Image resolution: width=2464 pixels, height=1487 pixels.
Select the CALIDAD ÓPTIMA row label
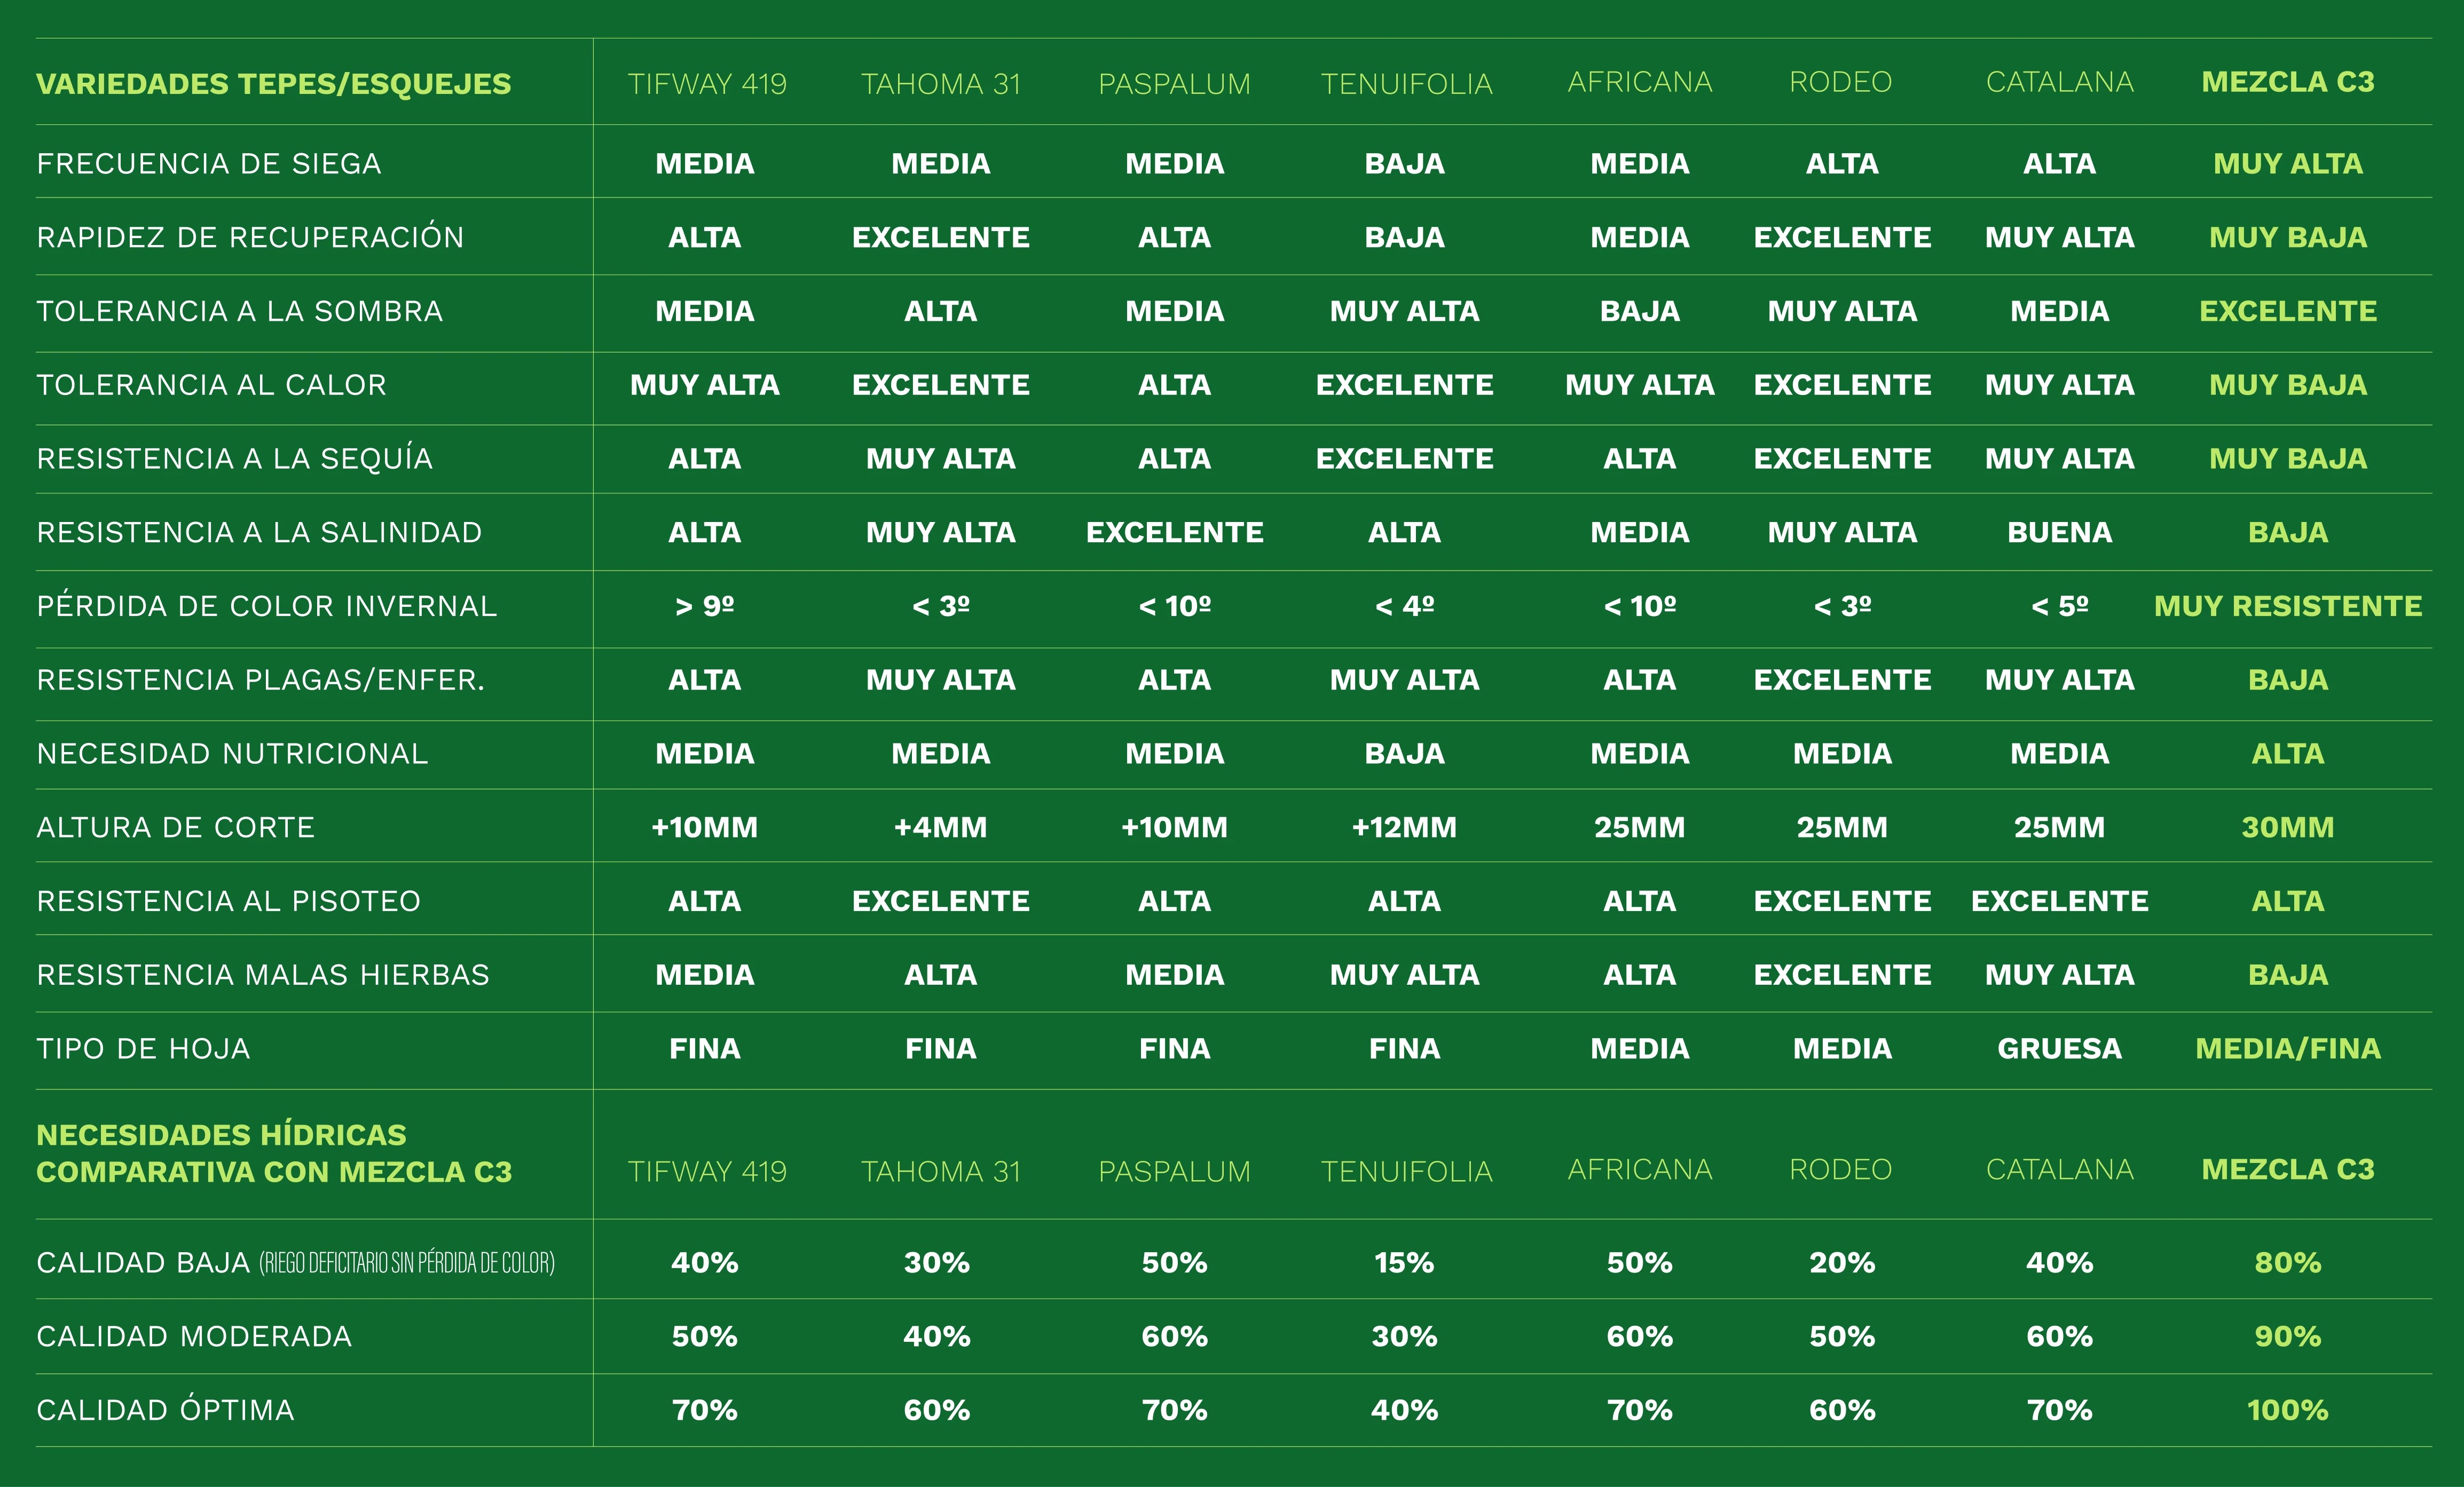pyautogui.click(x=165, y=1411)
